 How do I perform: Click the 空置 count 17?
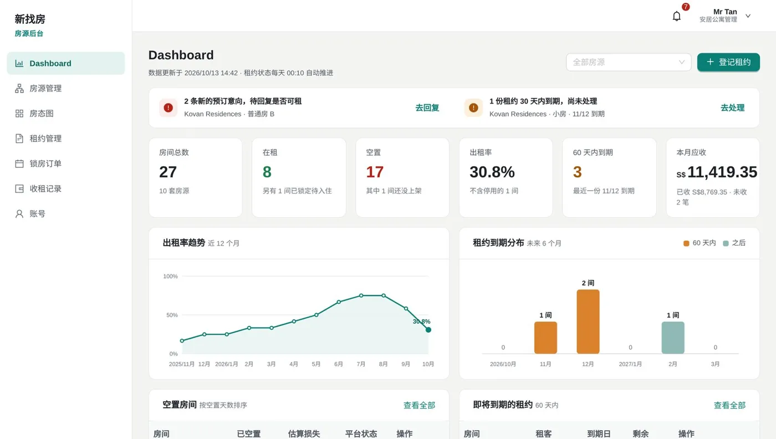point(375,172)
